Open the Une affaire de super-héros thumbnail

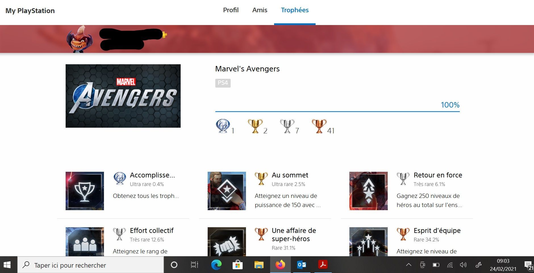[227, 242]
